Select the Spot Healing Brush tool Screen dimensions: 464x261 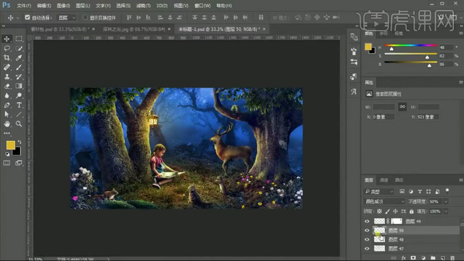[7, 67]
